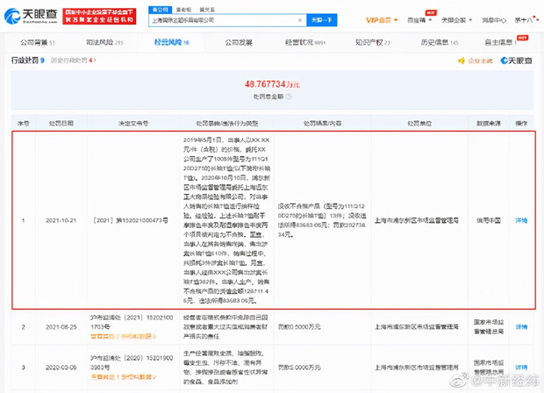The image size is (544, 393).
Task: Click the penalty authority cell in row 1
Action: click(x=417, y=220)
